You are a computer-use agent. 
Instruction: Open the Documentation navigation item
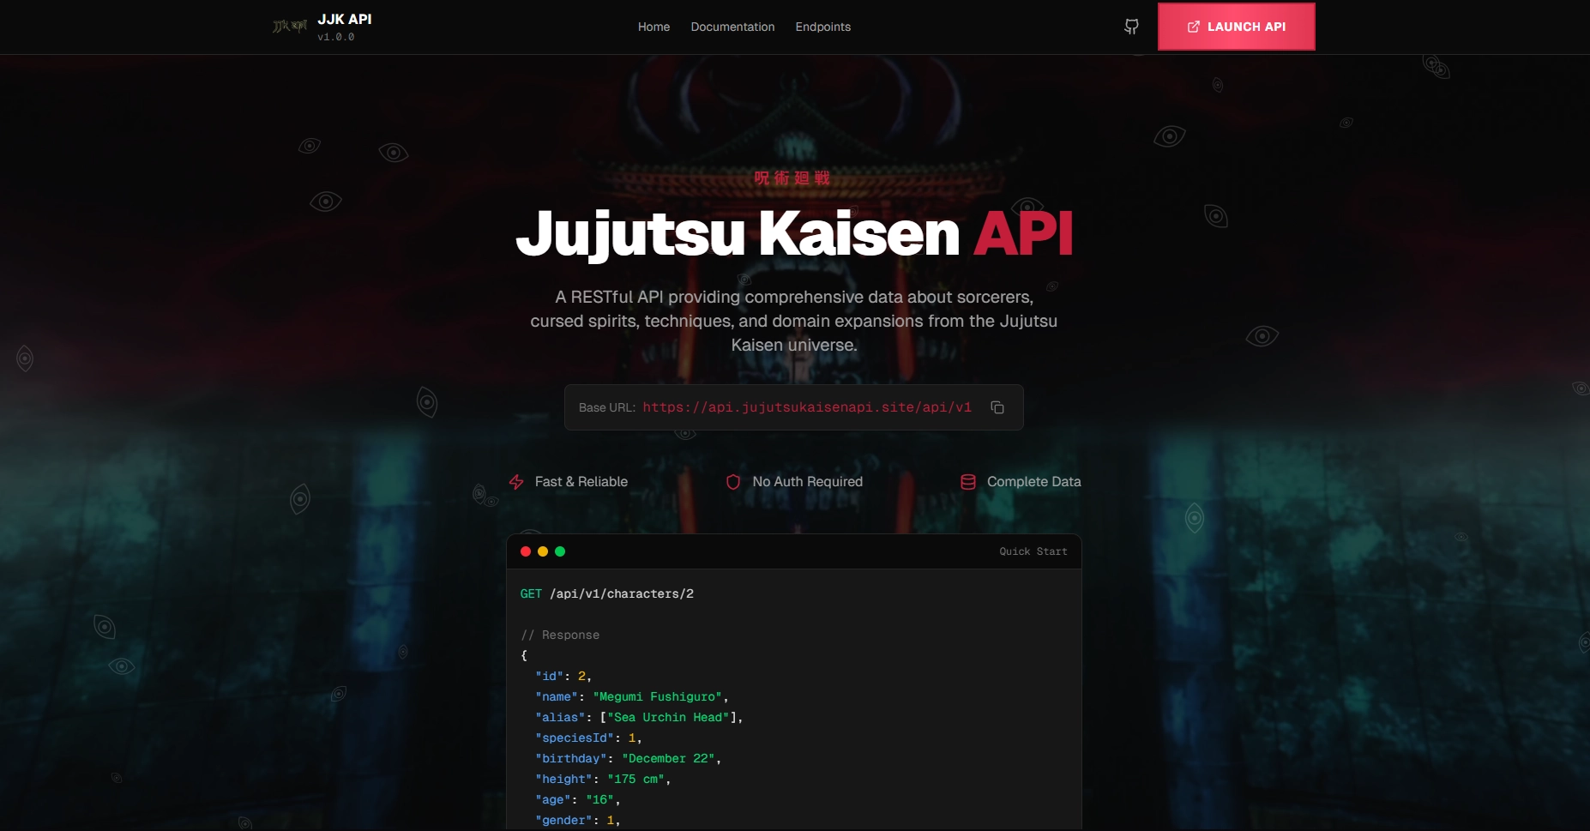(x=732, y=27)
